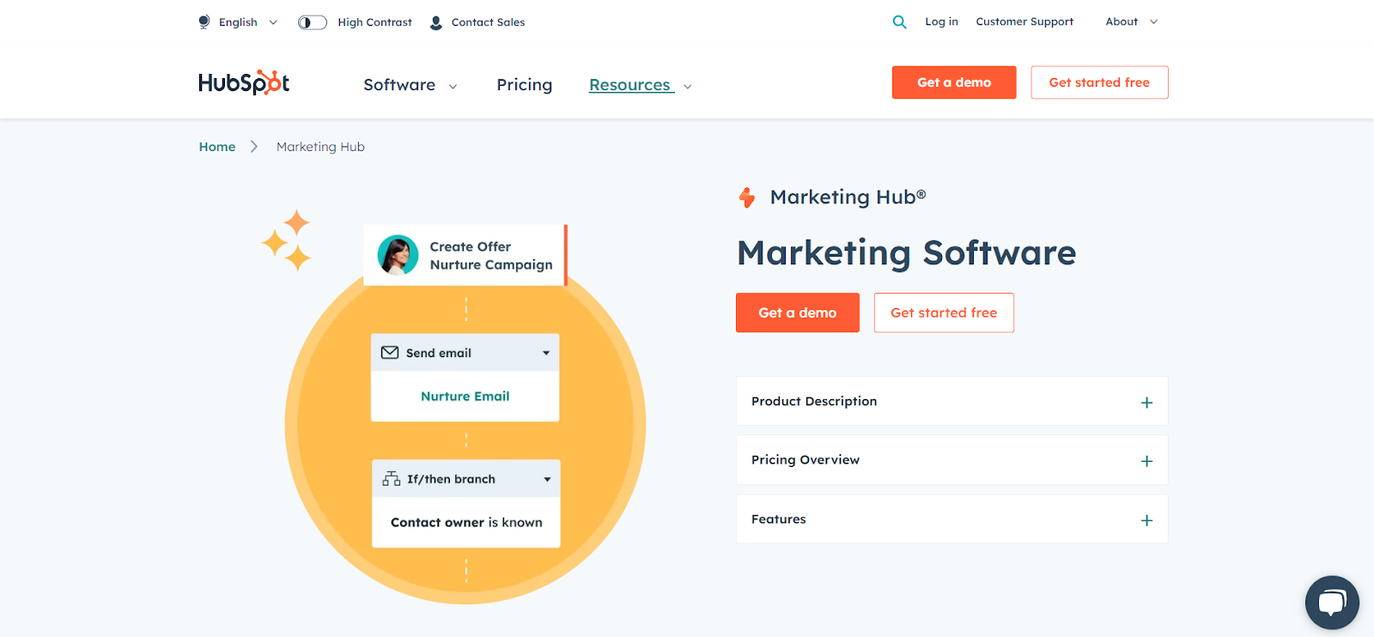This screenshot has width=1374, height=637.
Task: Click the search magnifier icon
Action: click(899, 22)
